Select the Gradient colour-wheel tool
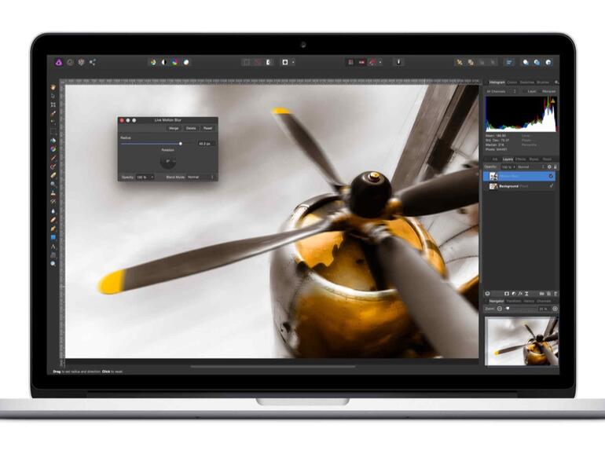The height and width of the screenshot is (454, 605). [x=53, y=149]
